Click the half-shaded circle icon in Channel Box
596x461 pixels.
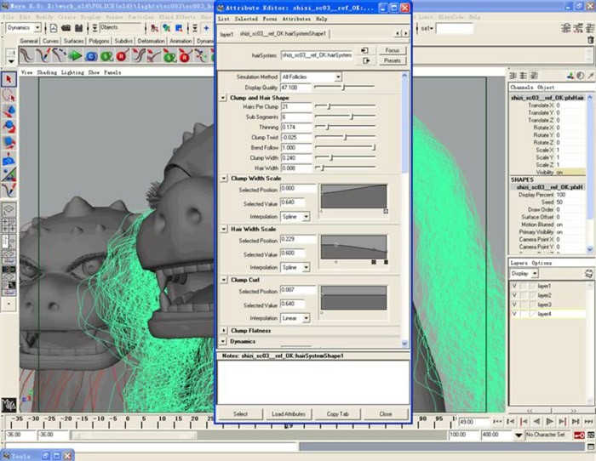click(x=581, y=76)
